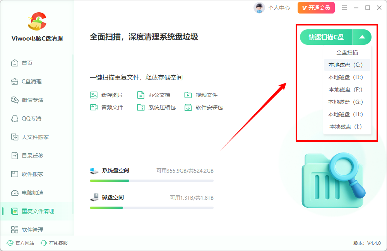Open the 首页 home icon in sidebar
The width and height of the screenshot is (387, 251).
pyautogui.click(x=15, y=63)
